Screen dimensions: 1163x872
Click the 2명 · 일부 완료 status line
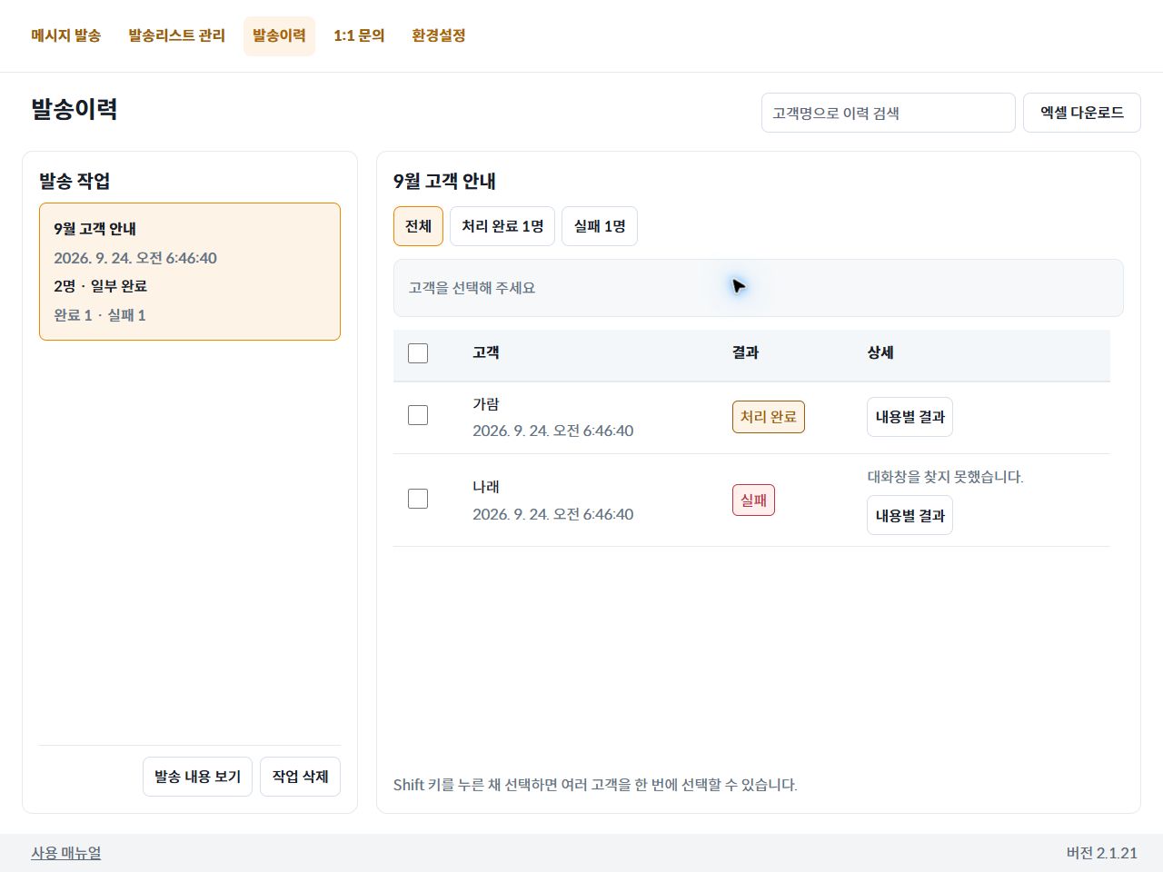tap(100, 286)
